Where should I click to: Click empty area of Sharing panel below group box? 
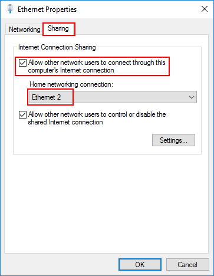[106, 202]
